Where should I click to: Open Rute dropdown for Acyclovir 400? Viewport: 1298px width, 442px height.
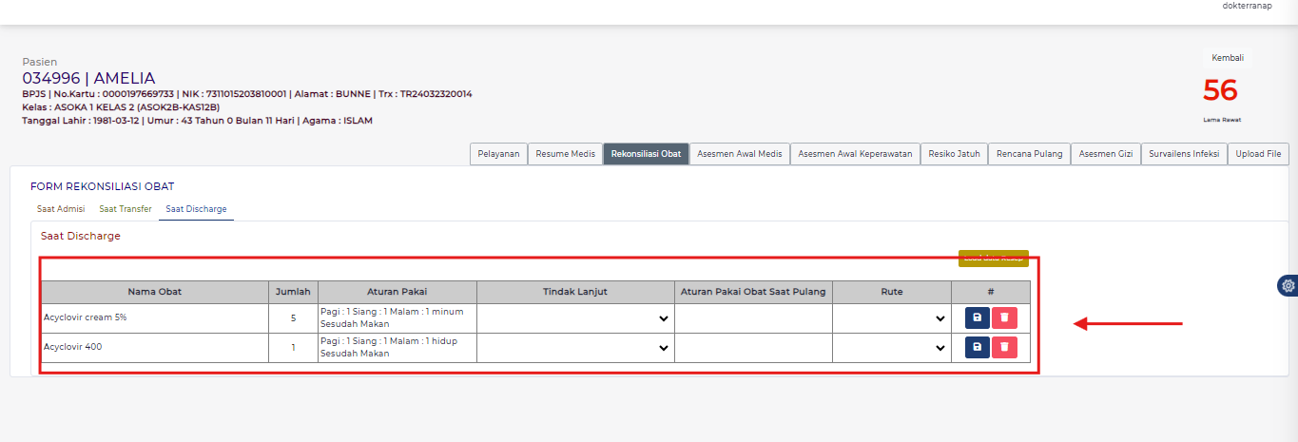tap(891, 348)
